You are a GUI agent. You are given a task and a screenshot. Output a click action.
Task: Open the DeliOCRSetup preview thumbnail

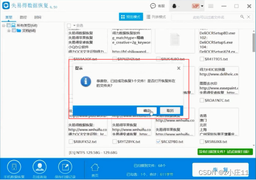click(x=219, y=41)
